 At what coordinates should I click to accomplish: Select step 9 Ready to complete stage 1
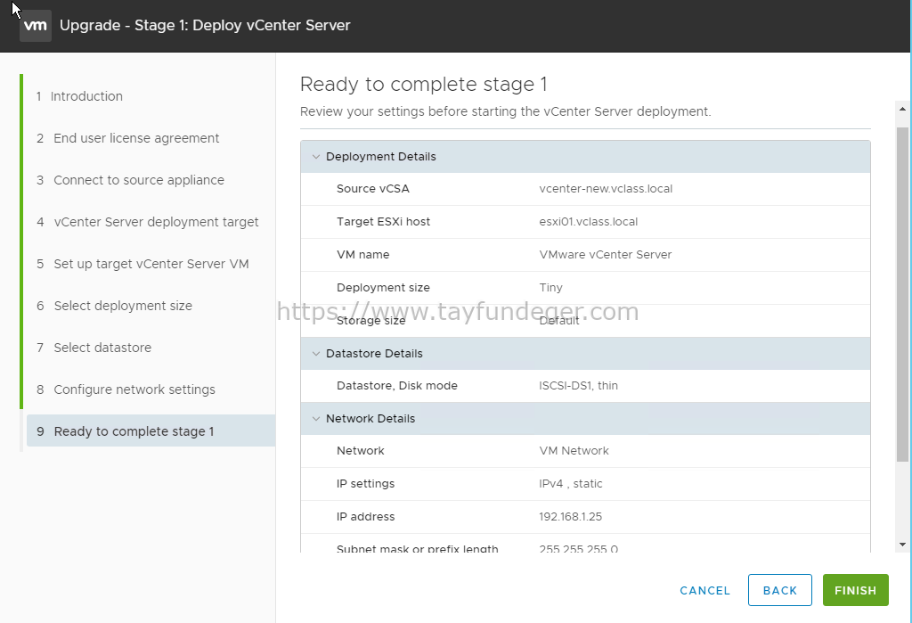click(151, 430)
